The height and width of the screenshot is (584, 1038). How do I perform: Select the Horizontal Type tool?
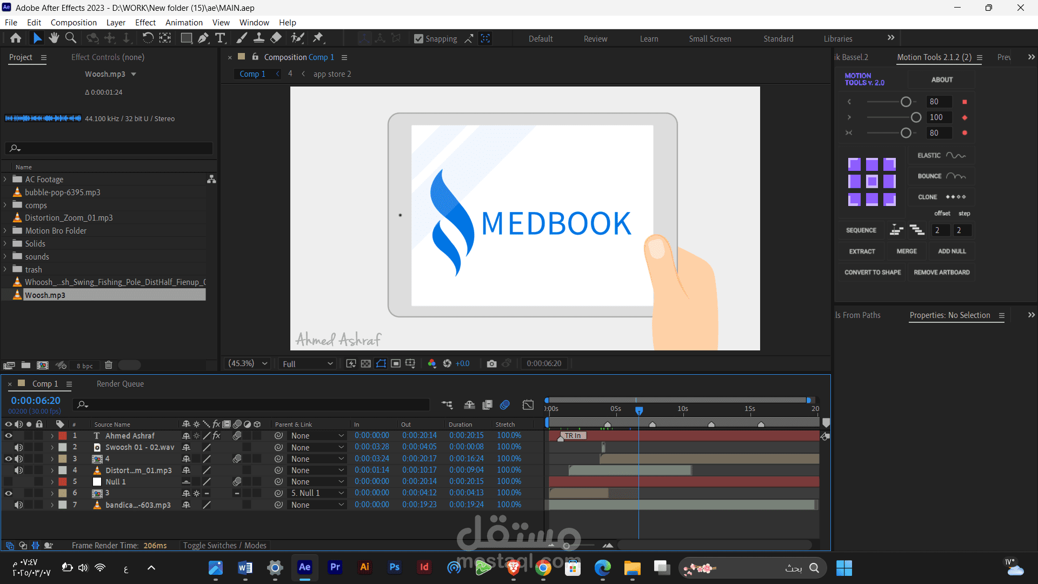pyautogui.click(x=220, y=38)
